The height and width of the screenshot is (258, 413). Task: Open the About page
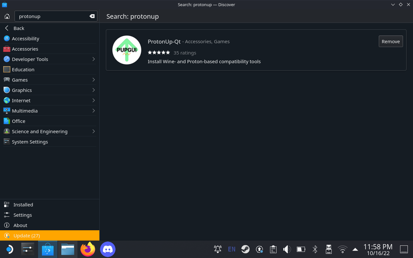coord(50,225)
